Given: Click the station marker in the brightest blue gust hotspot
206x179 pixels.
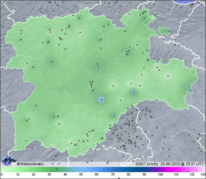Looking at the screenshot, I should pyautogui.click(x=102, y=100).
